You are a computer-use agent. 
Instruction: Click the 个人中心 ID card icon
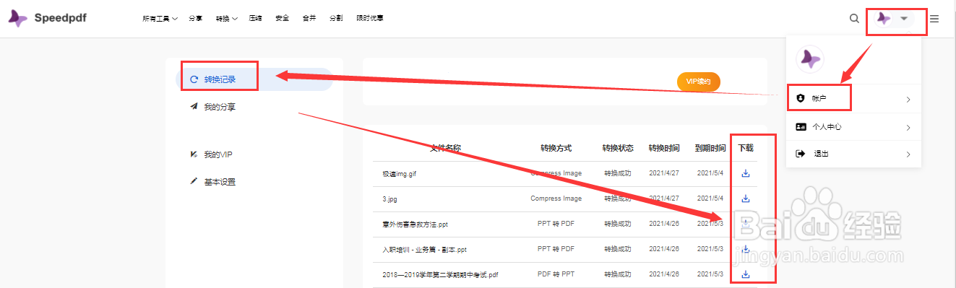coord(800,126)
